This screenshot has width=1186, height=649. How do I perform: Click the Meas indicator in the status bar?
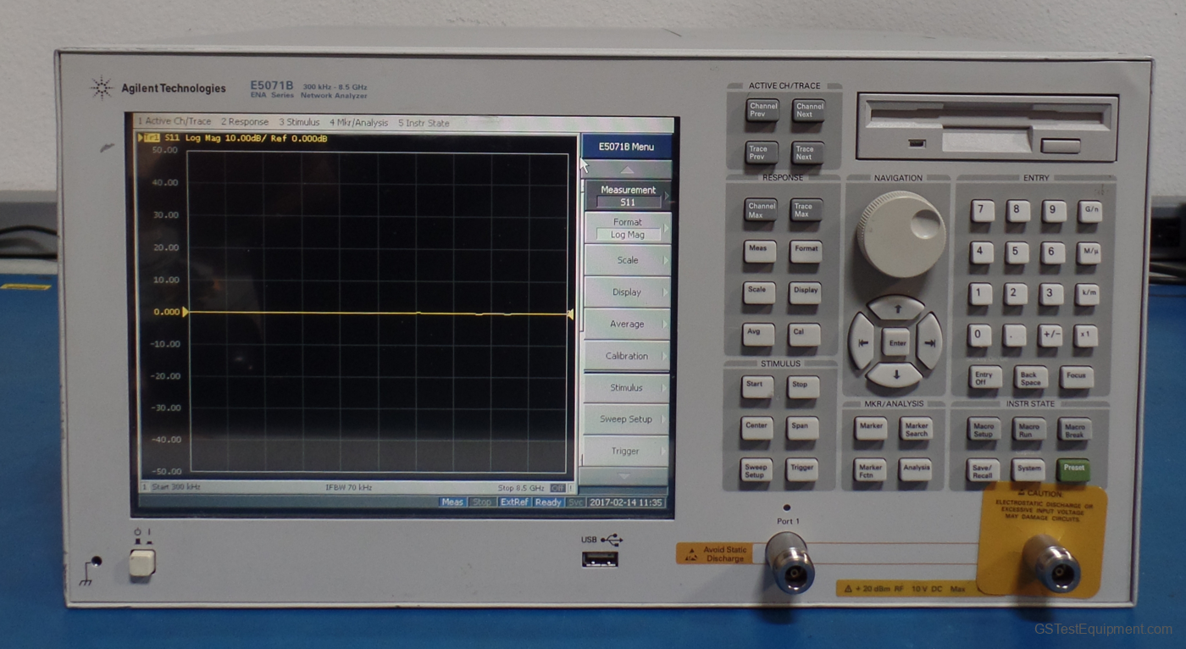point(452,502)
